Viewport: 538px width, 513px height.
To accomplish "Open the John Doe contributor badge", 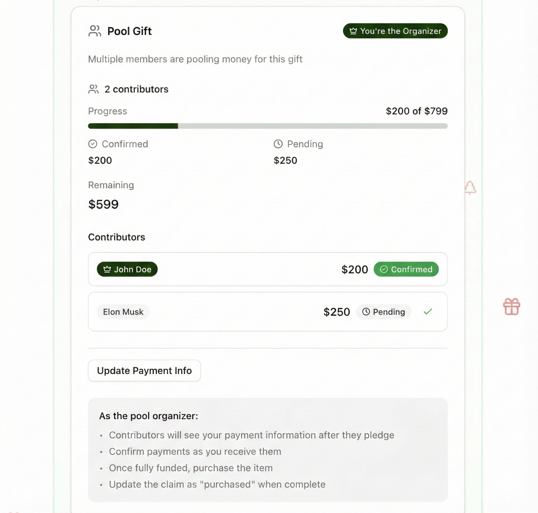I will (127, 269).
